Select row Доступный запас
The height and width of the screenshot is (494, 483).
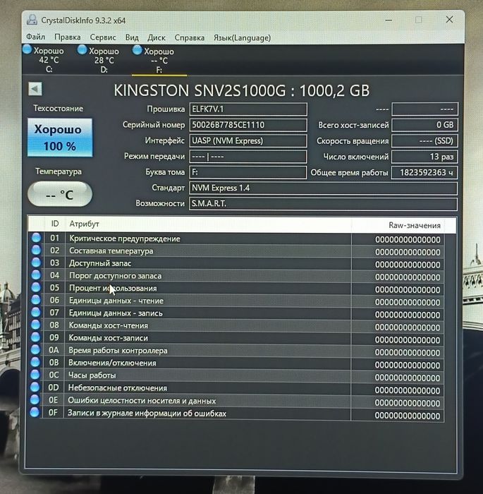pos(237,264)
